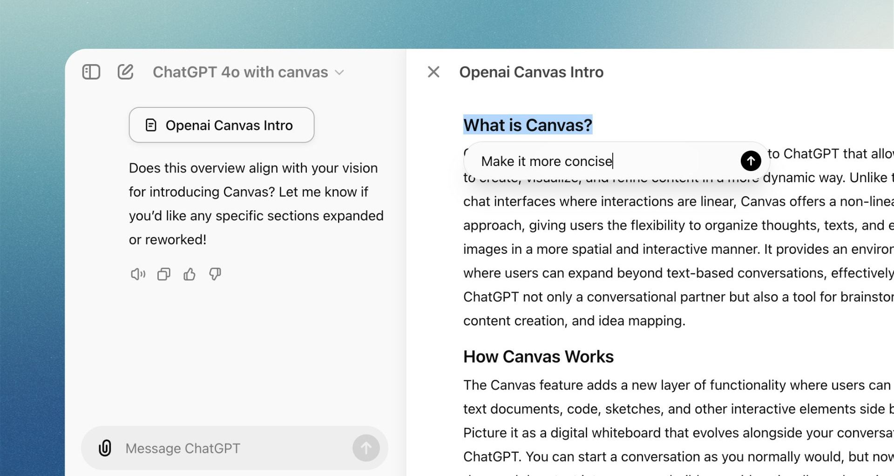894x476 pixels.
Task: Copy the assistant's reply using the copy icon
Action: (163, 274)
